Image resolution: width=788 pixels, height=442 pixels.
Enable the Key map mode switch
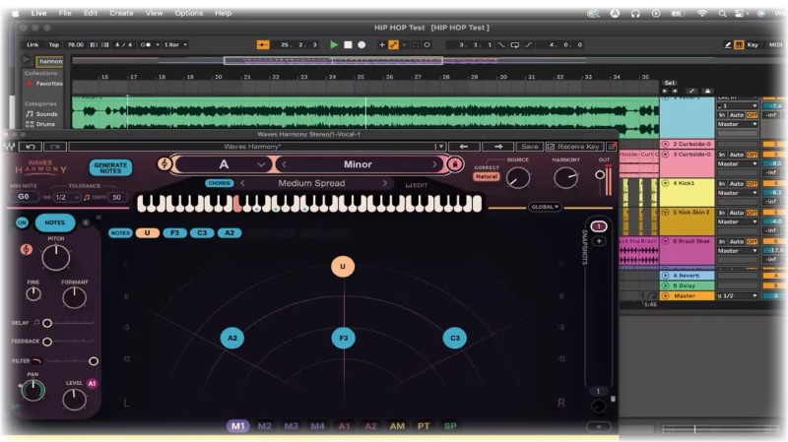coord(753,44)
